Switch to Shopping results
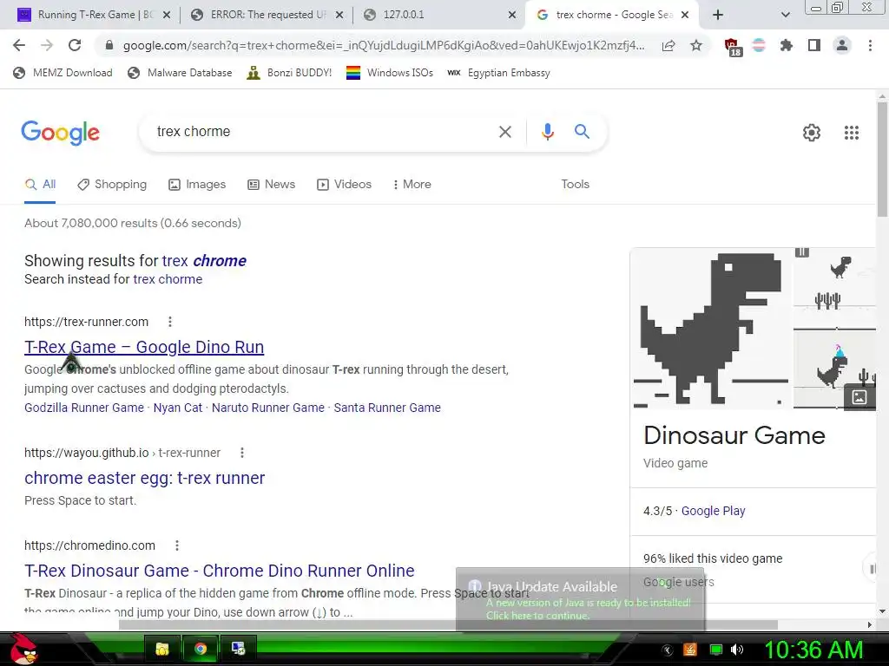This screenshot has width=889, height=666. 112,184
